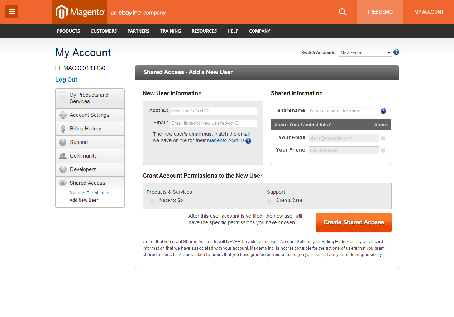Open the hamburger menu icon
Screen dimensions: 454x317
12,12
